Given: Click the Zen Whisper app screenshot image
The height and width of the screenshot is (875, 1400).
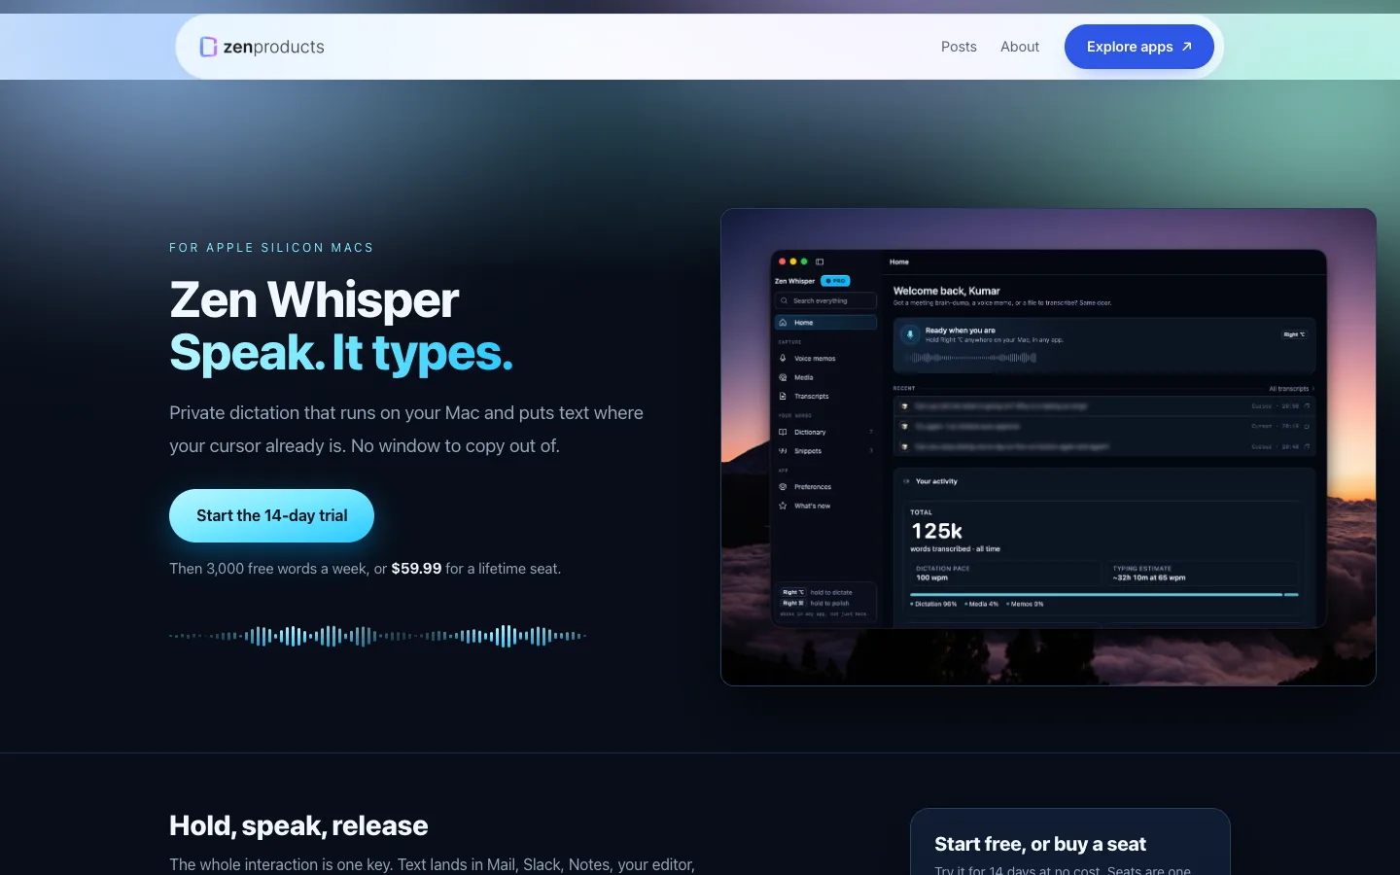Looking at the screenshot, I should (1048, 447).
